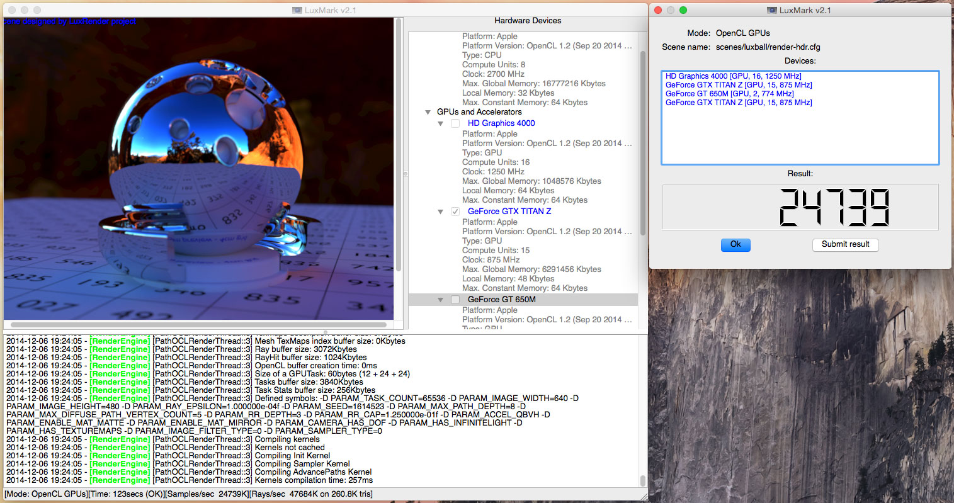Click the render view horizontal scrollbar
This screenshot has height=503, width=954.
pyautogui.click(x=198, y=325)
